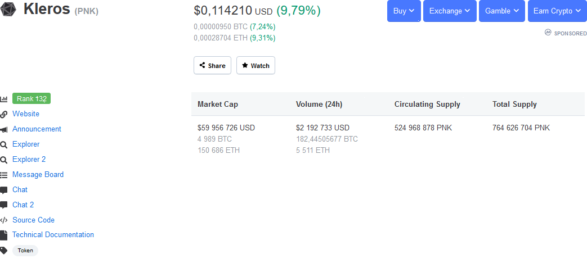
Task: Click the code brackets icon beside Source Code
Action: [4, 220]
